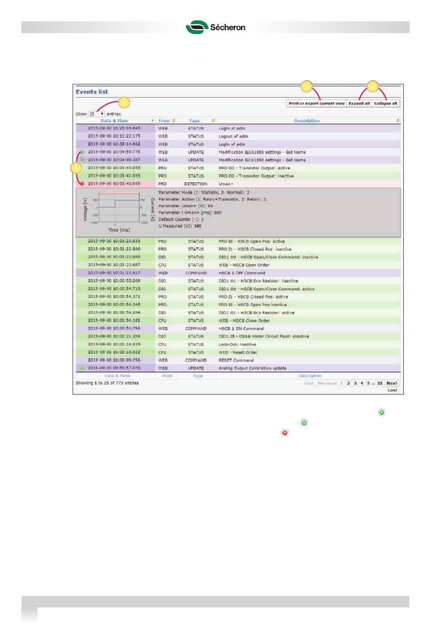Select PRO I1 - HSCB Closed Pos: inactive row

point(238,249)
